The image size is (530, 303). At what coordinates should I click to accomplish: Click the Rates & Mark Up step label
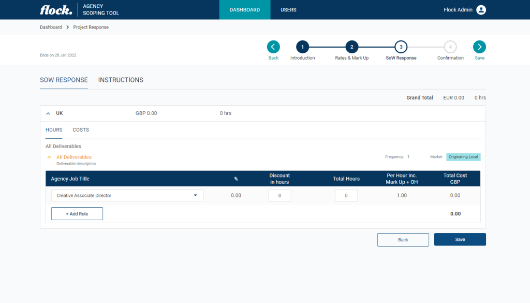pos(351,58)
